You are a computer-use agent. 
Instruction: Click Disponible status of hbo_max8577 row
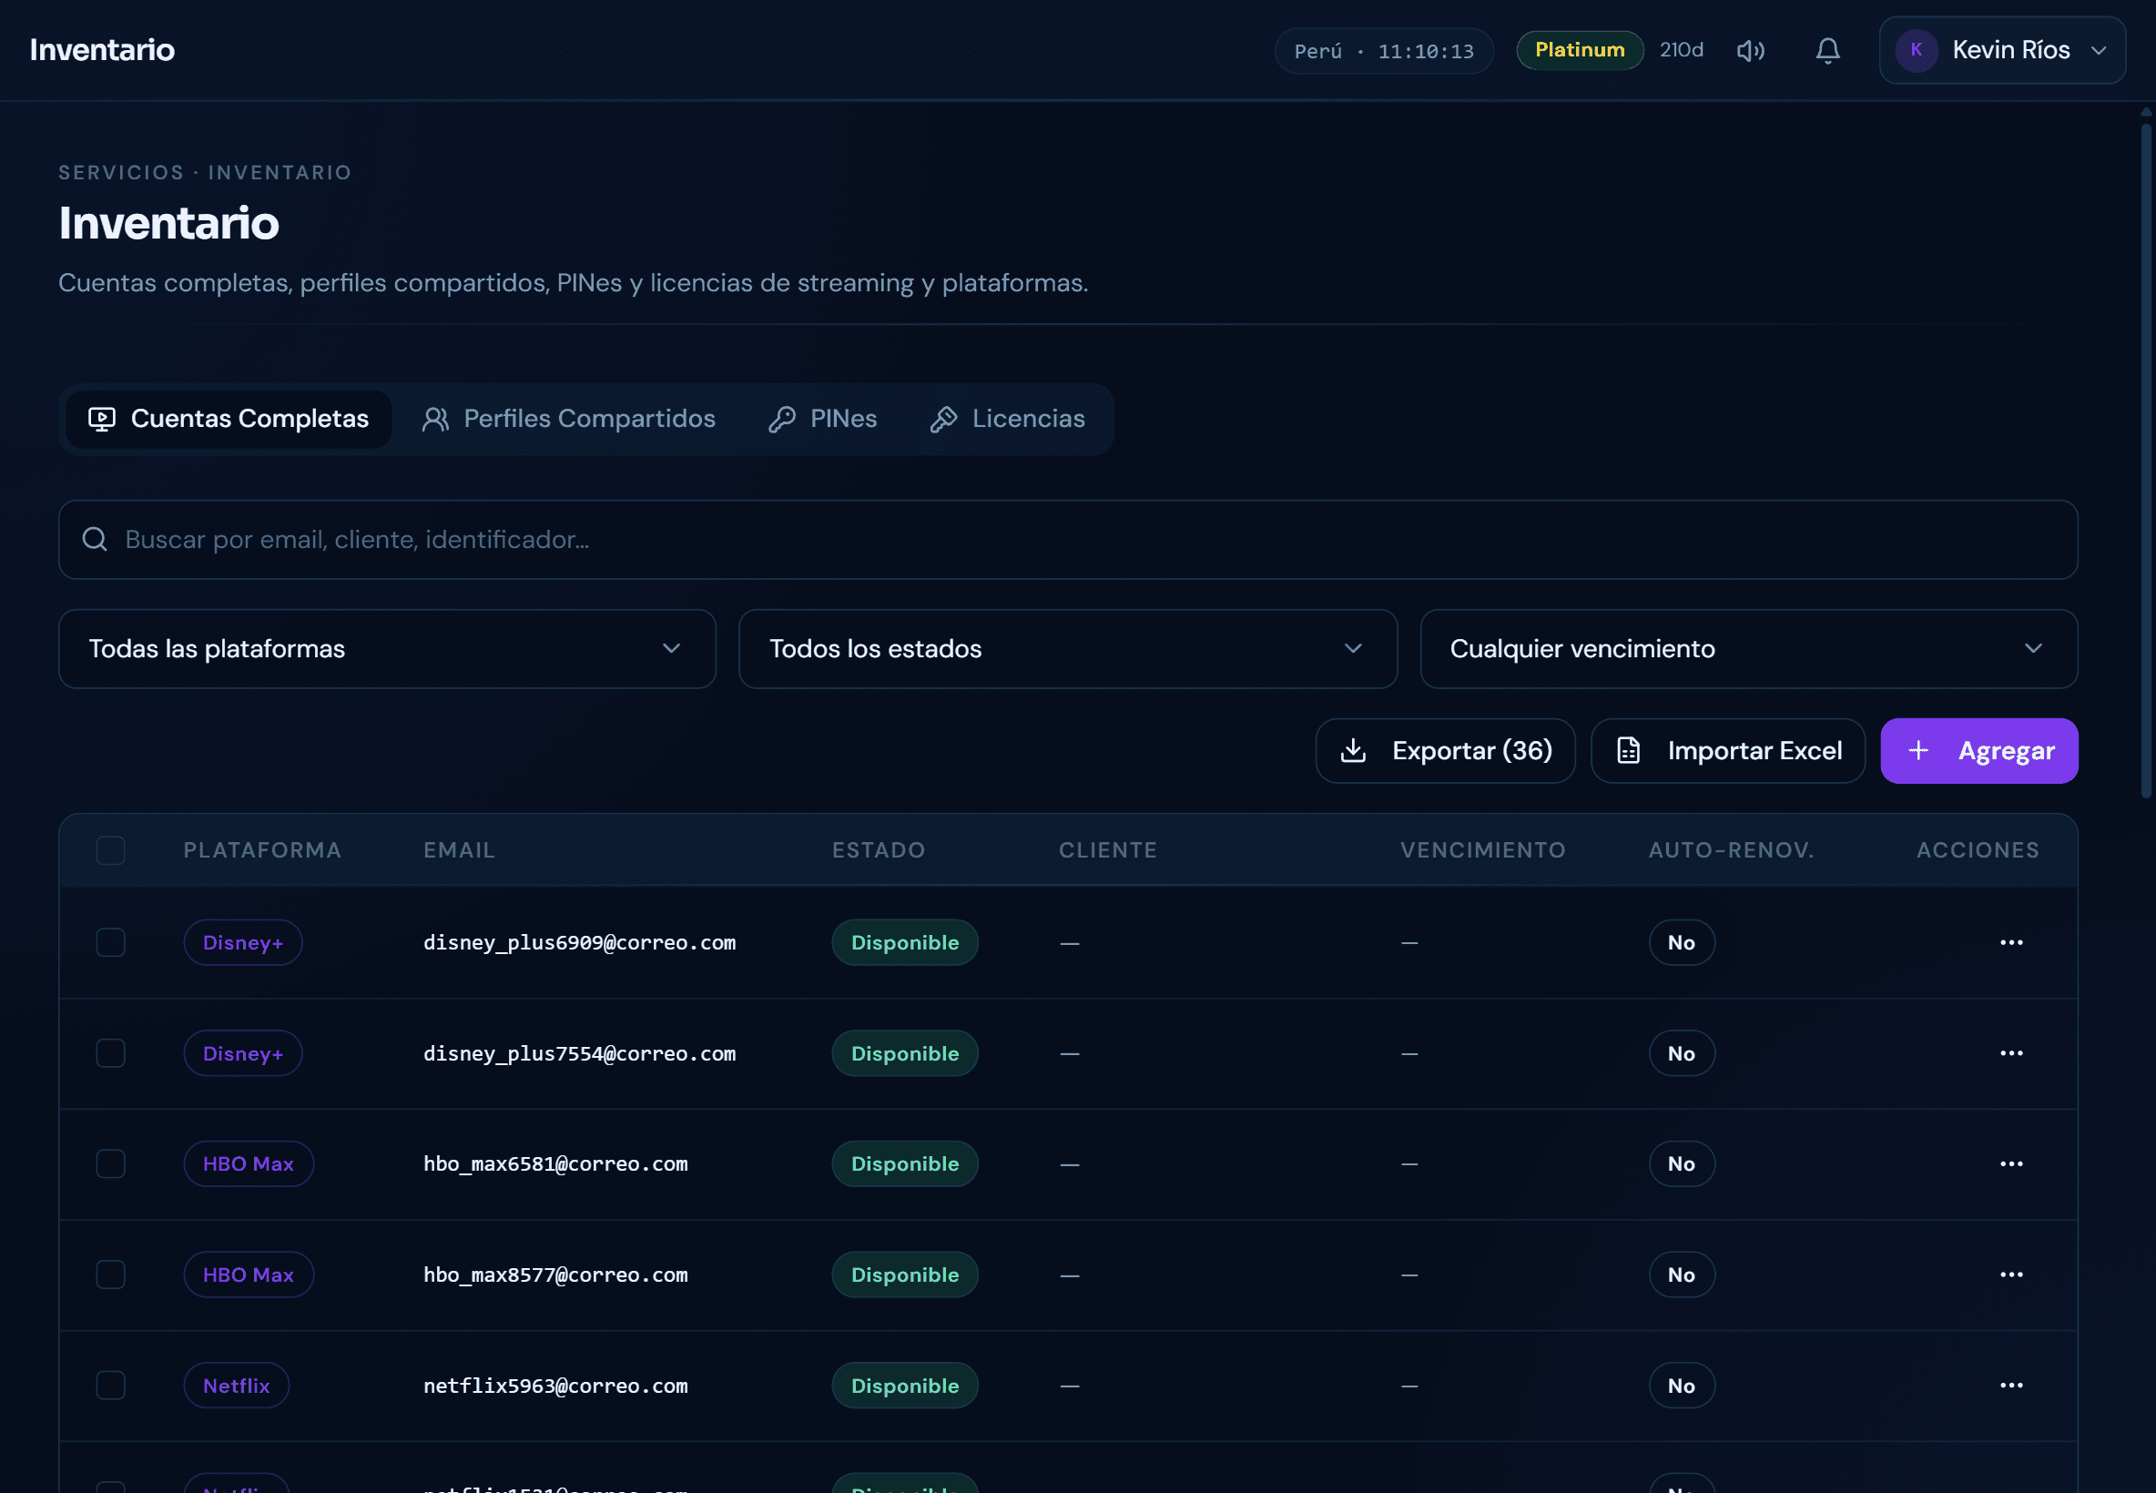pos(904,1275)
